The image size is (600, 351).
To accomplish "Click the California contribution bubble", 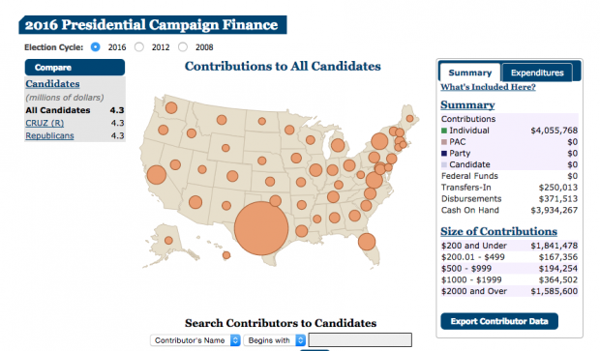I will click(156, 175).
